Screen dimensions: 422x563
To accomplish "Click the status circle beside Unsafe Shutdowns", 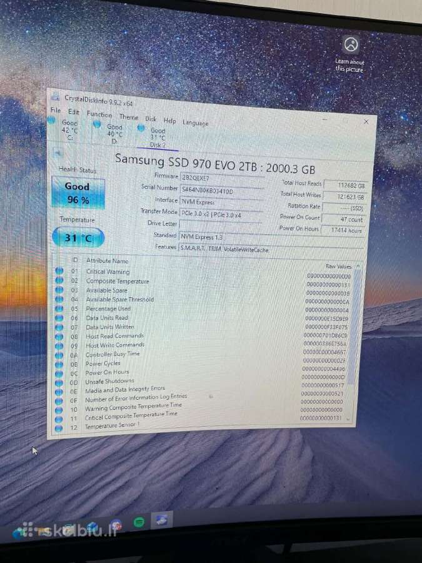I will pos(59,383).
